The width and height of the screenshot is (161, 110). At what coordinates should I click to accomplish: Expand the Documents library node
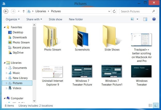click(6, 68)
